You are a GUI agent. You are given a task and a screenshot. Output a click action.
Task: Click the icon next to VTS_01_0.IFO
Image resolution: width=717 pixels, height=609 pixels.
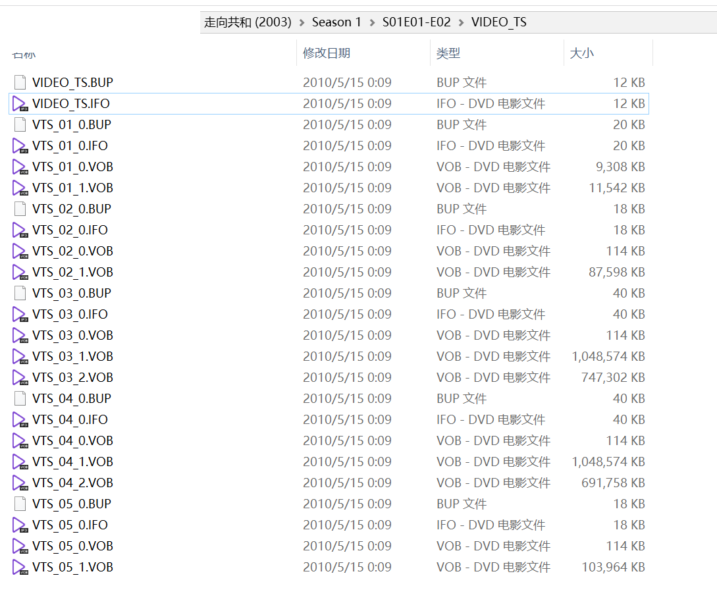point(20,146)
